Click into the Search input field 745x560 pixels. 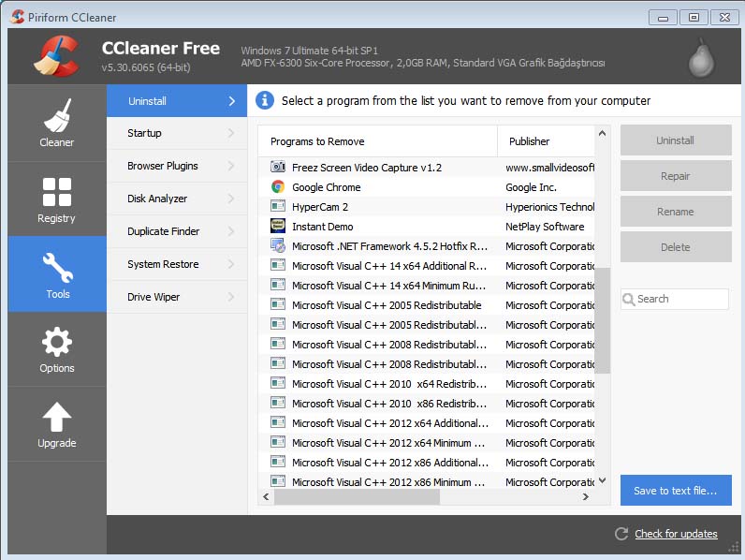(675, 299)
